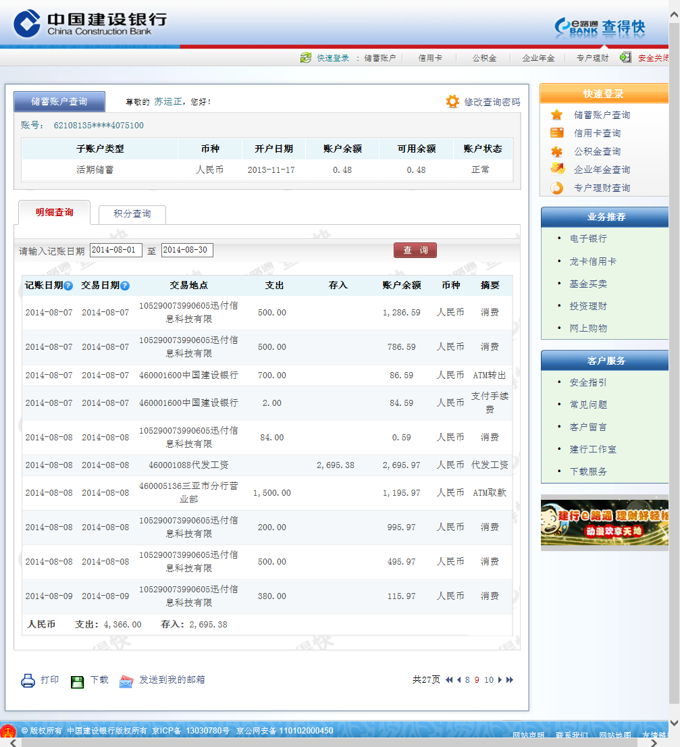Open 建行工作室 link
Image resolution: width=680 pixels, height=747 pixels.
(x=593, y=449)
